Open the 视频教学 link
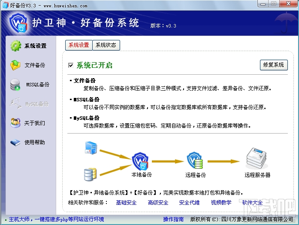This screenshot has height=225, width=299. tap(221, 203)
